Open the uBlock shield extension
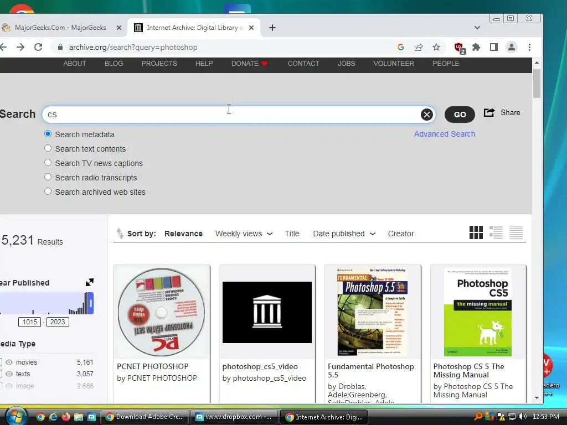This screenshot has width=567, height=425. point(459,48)
